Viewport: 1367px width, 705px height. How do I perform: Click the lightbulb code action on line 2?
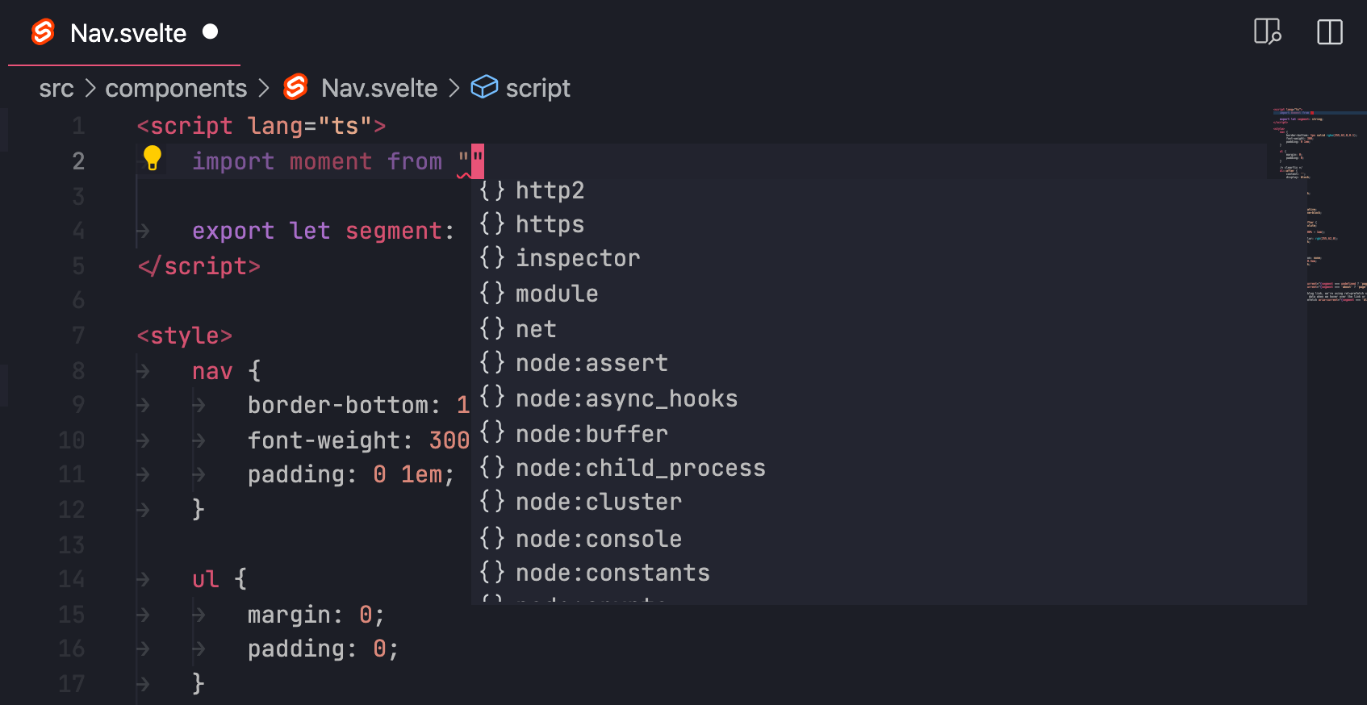pyautogui.click(x=153, y=160)
